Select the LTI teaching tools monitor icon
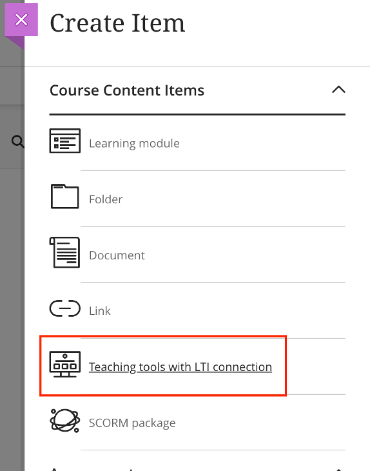This screenshot has width=370, height=471. 65,364
